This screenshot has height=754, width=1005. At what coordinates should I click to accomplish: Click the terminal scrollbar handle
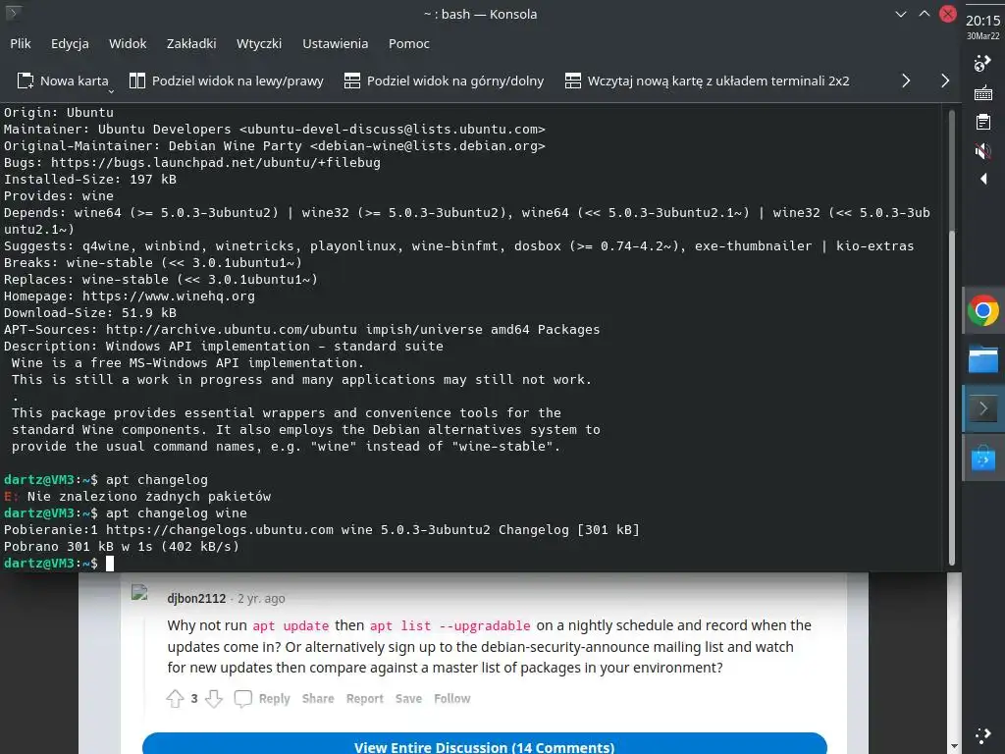click(x=952, y=398)
